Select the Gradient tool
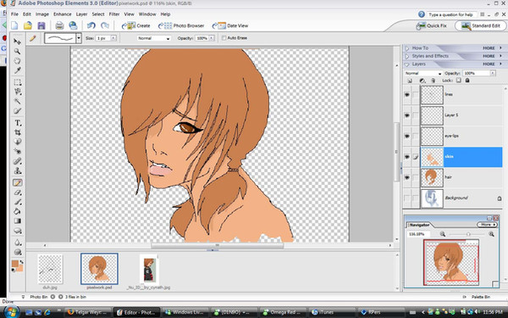The width and height of the screenshot is (508, 318). pos(18,221)
